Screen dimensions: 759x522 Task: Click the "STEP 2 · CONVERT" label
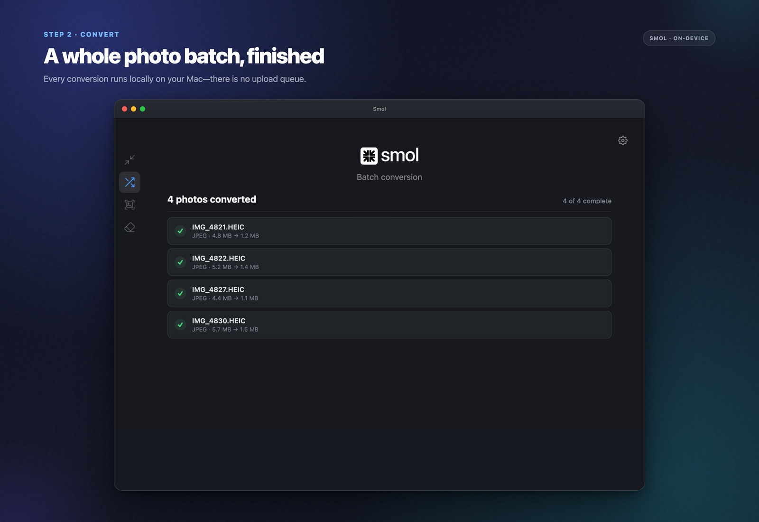(82, 35)
